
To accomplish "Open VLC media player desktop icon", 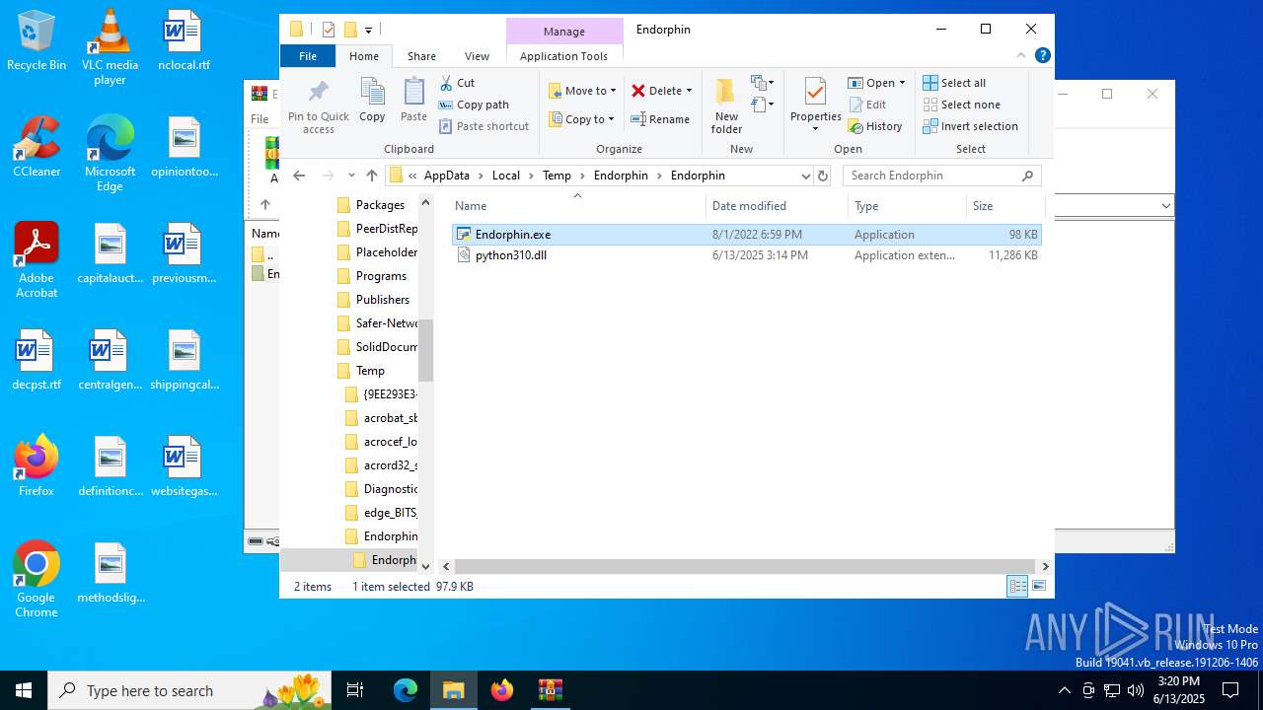I will (x=110, y=47).
